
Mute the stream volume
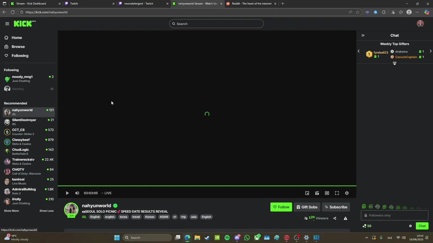click(77, 193)
